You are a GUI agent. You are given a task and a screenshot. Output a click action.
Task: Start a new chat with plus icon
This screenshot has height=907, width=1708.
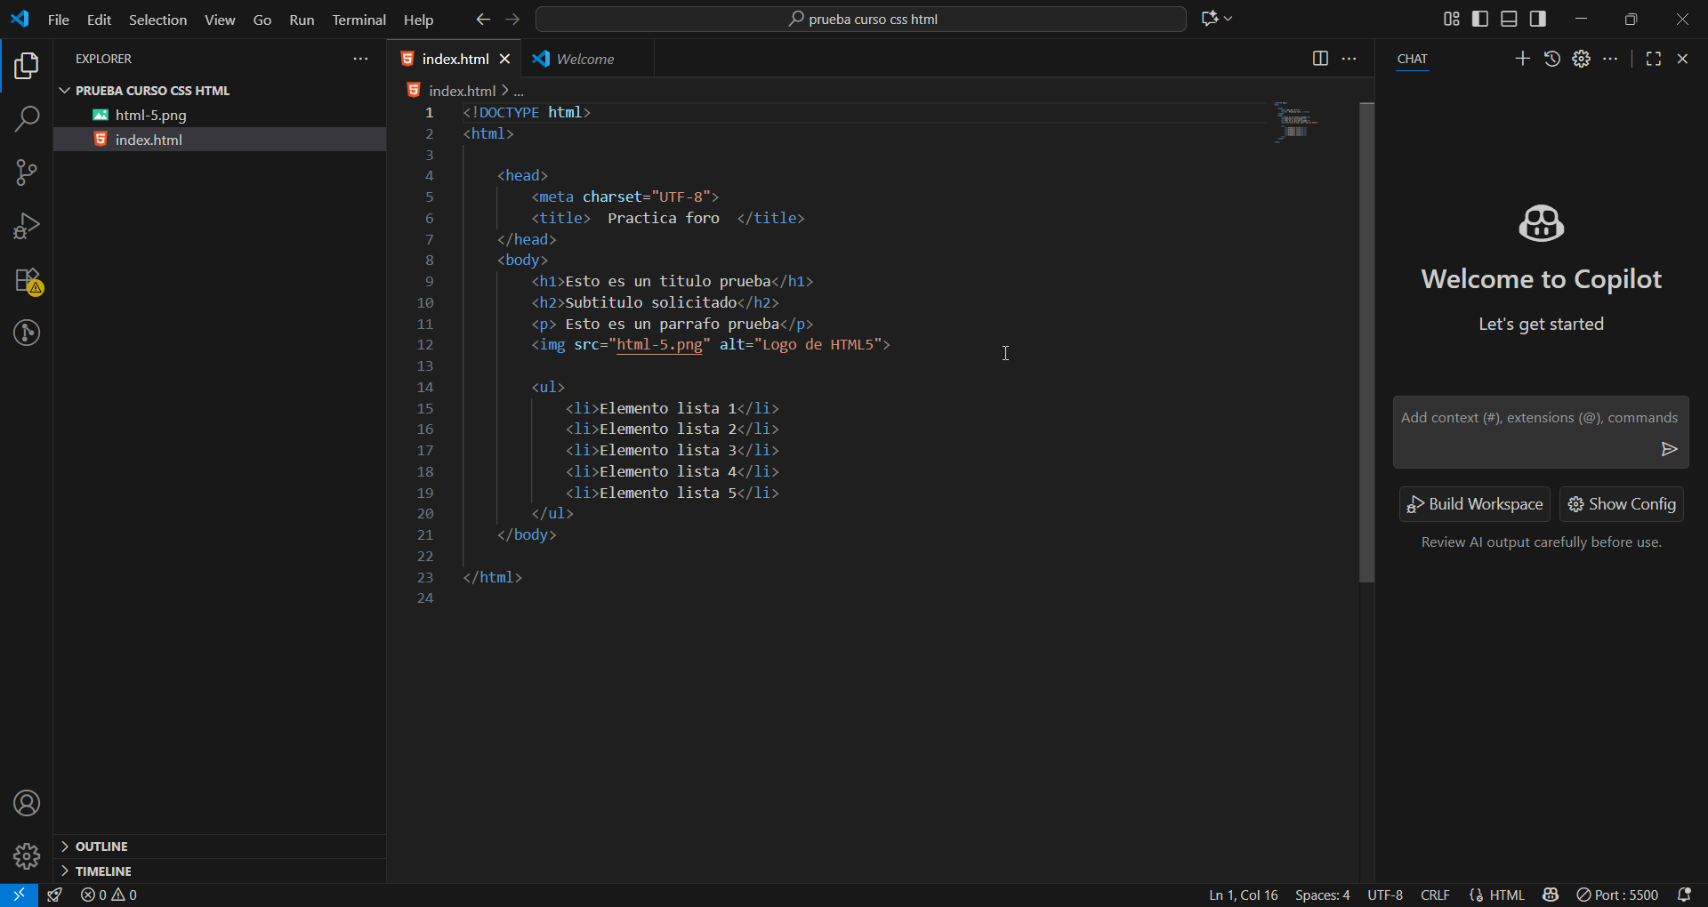pos(1523,59)
